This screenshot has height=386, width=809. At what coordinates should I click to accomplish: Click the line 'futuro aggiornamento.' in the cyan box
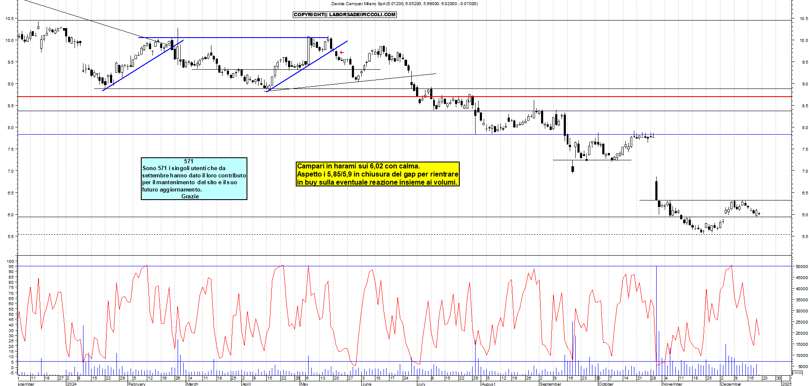click(172, 189)
